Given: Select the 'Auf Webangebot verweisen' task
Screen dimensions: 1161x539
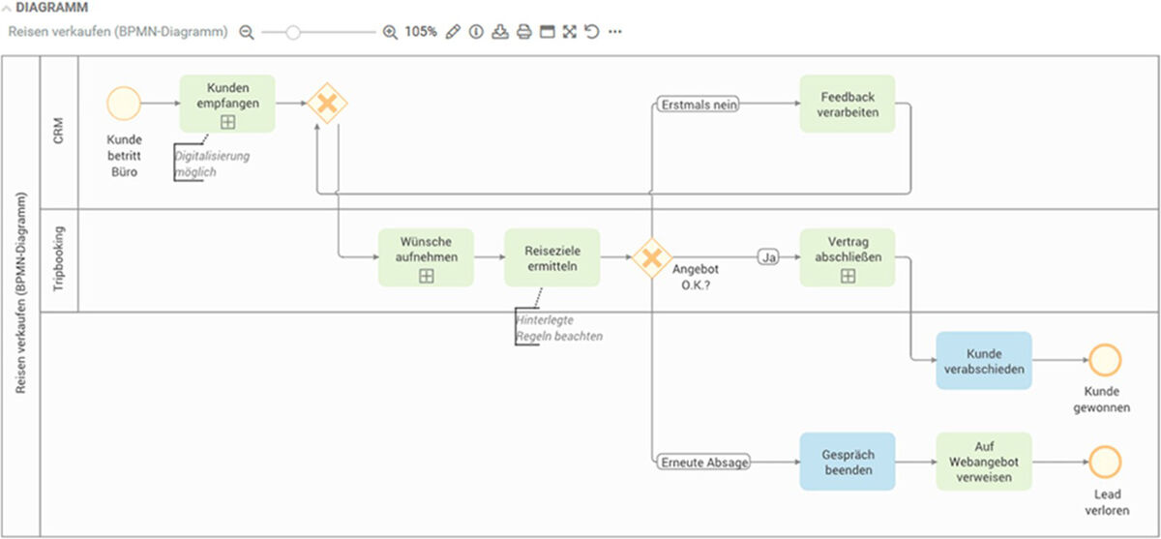Looking at the screenshot, I should pos(984,462).
